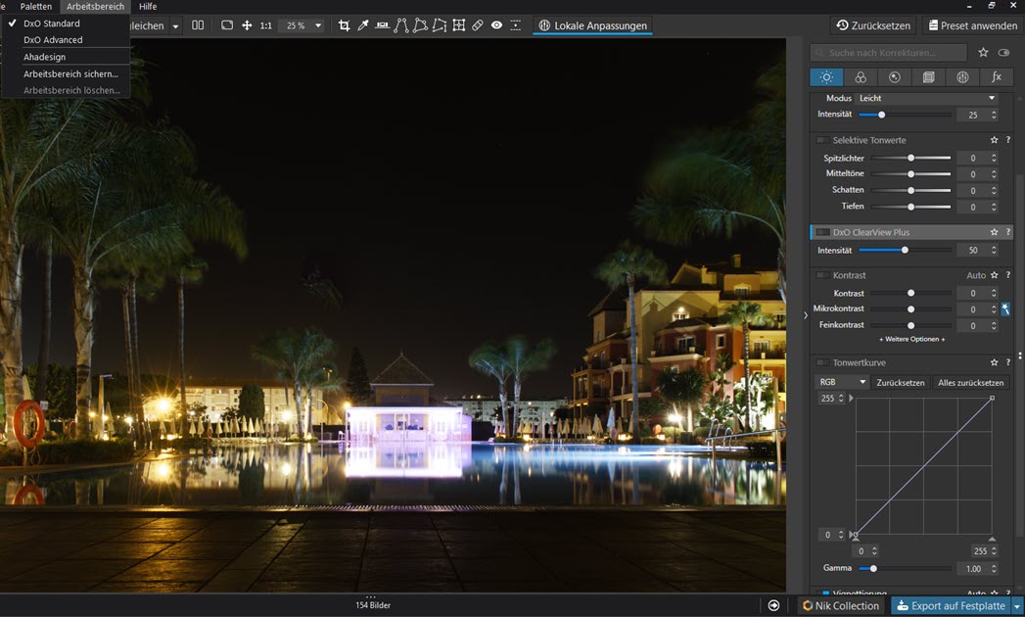Open the Local adjustments palette tab

(962, 77)
